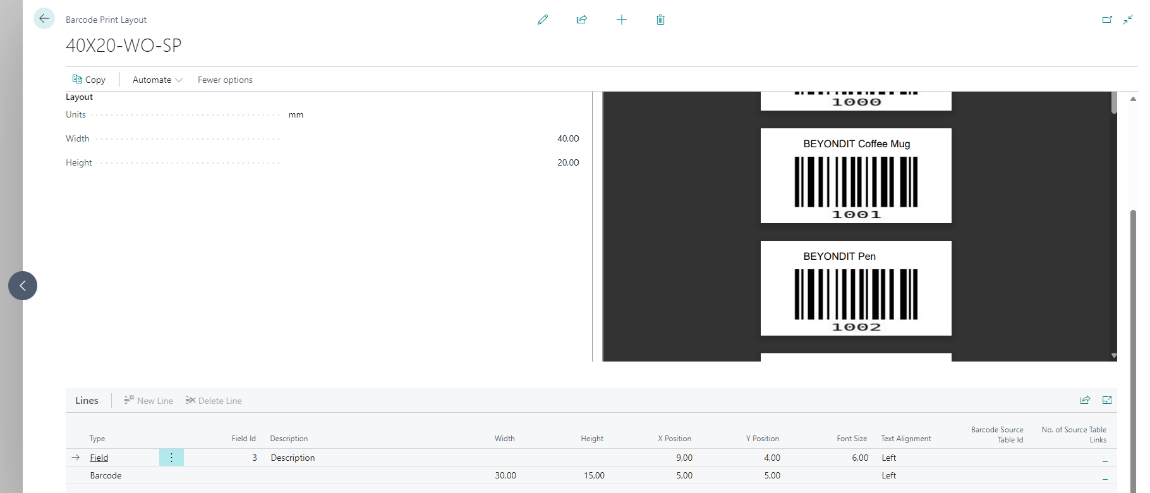Click the share icon in header
This screenshot has width=1150, height=493.
pos(582,20)
